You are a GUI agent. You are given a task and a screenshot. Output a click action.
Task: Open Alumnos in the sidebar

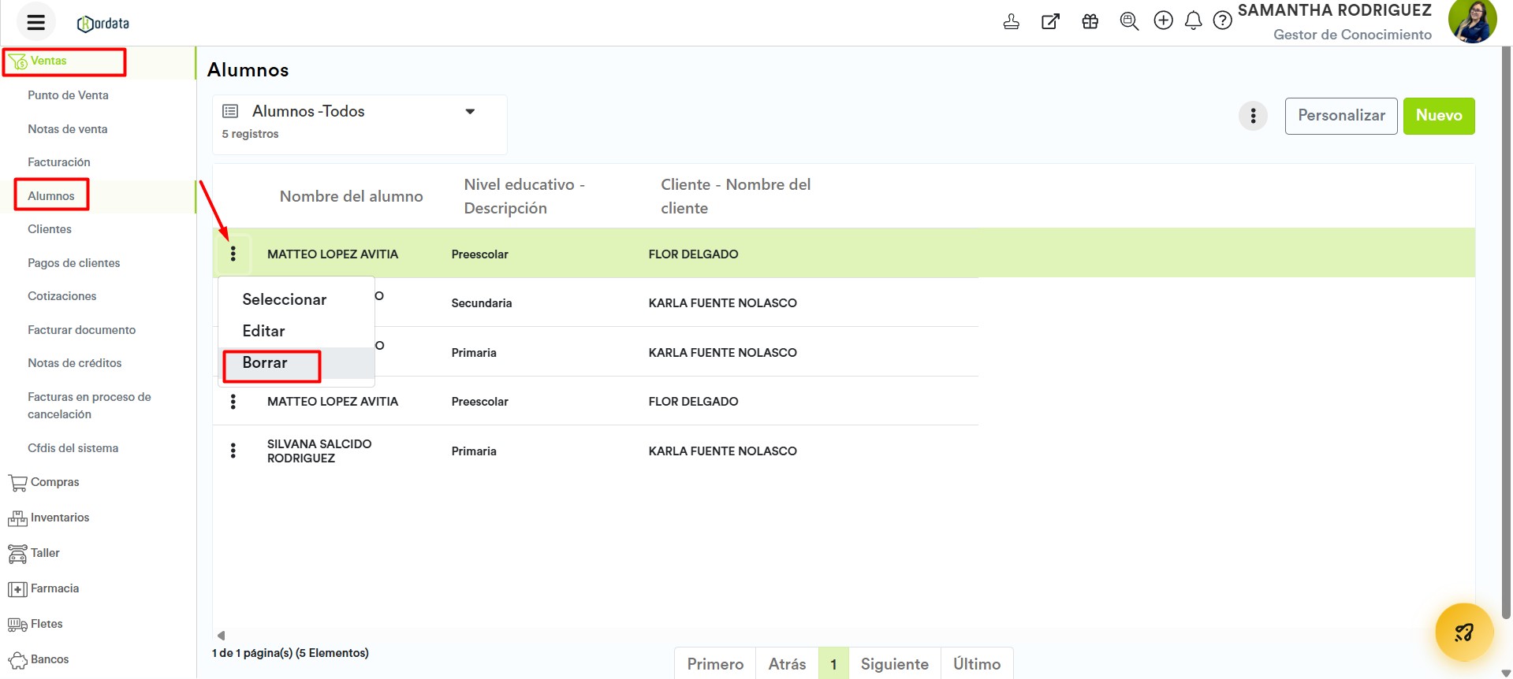click(51, 195)
